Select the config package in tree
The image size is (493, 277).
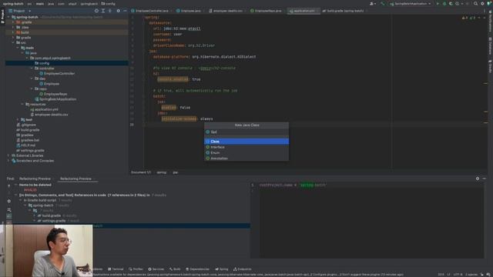pyautogui.click(x=67, y=63)
